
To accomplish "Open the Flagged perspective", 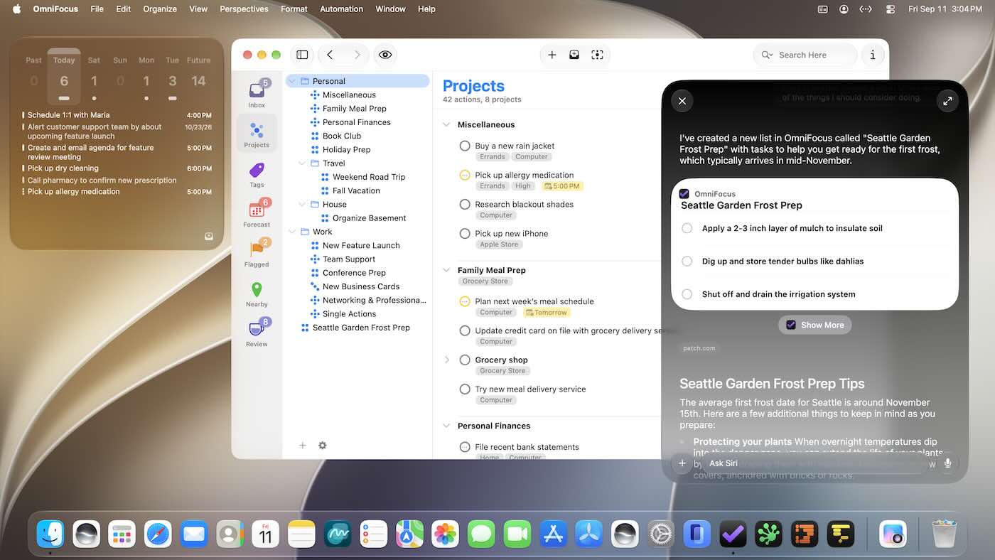I will coord(257,252).
